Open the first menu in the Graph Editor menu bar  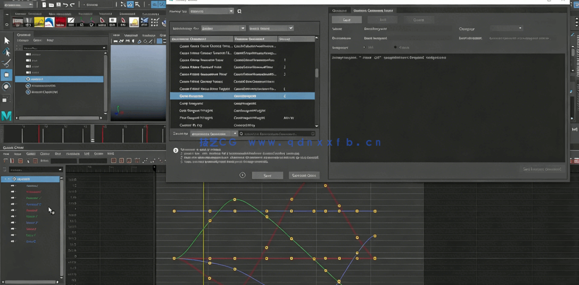pos(6,154)
